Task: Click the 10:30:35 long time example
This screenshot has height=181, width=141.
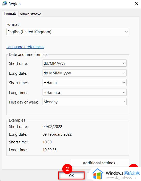Action: [49, 150]
